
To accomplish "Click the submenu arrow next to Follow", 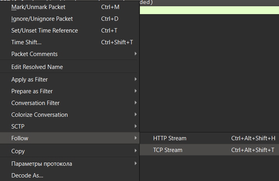I will [136, 138].
